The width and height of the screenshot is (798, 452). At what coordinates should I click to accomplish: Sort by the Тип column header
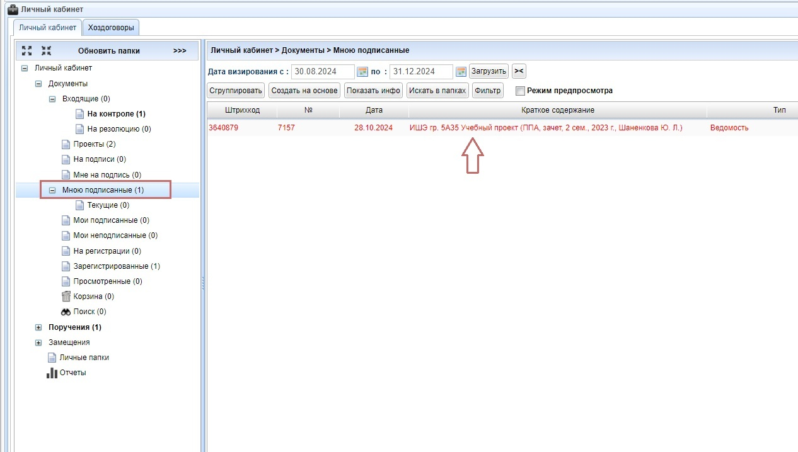click(753, 110)
